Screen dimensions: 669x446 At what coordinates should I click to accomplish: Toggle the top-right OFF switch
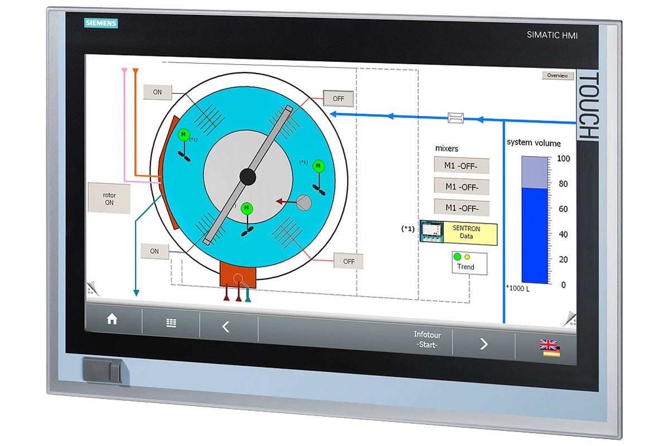click(x=338, y=99)
